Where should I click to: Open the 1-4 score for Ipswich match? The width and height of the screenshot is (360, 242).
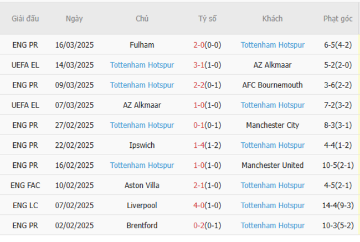(x=199, y=145)
